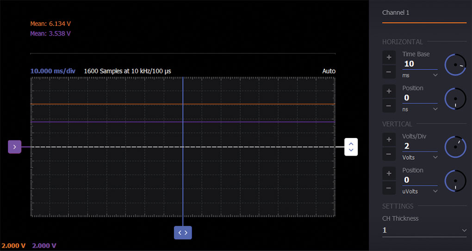
Task: Click the Time Base value field 10
Action: tap(420, 64)
